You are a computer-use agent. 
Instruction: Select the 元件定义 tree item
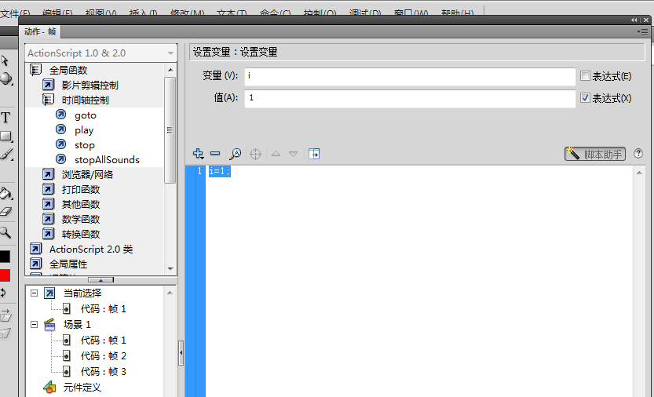tap(72, 388)
